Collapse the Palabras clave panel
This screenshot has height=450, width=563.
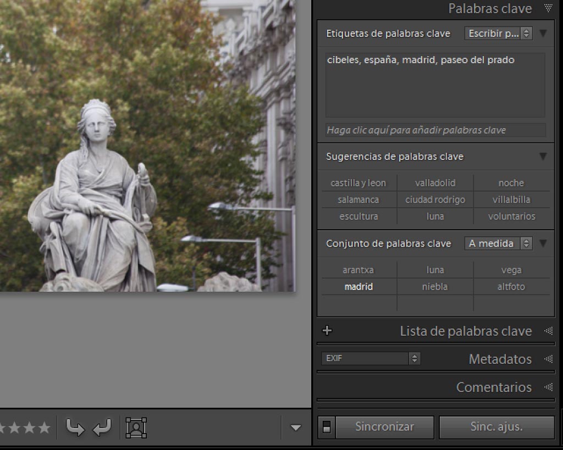coord(548,8)
